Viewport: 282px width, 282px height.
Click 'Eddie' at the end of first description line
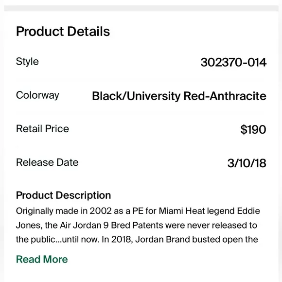click(x=248, y=211)
